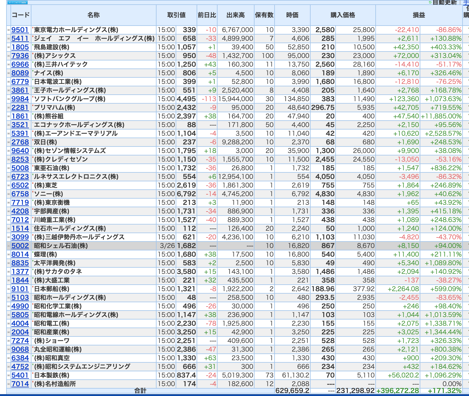Open stock code link 2004
The image size is (469, 396).
click(x=20, y=332)
